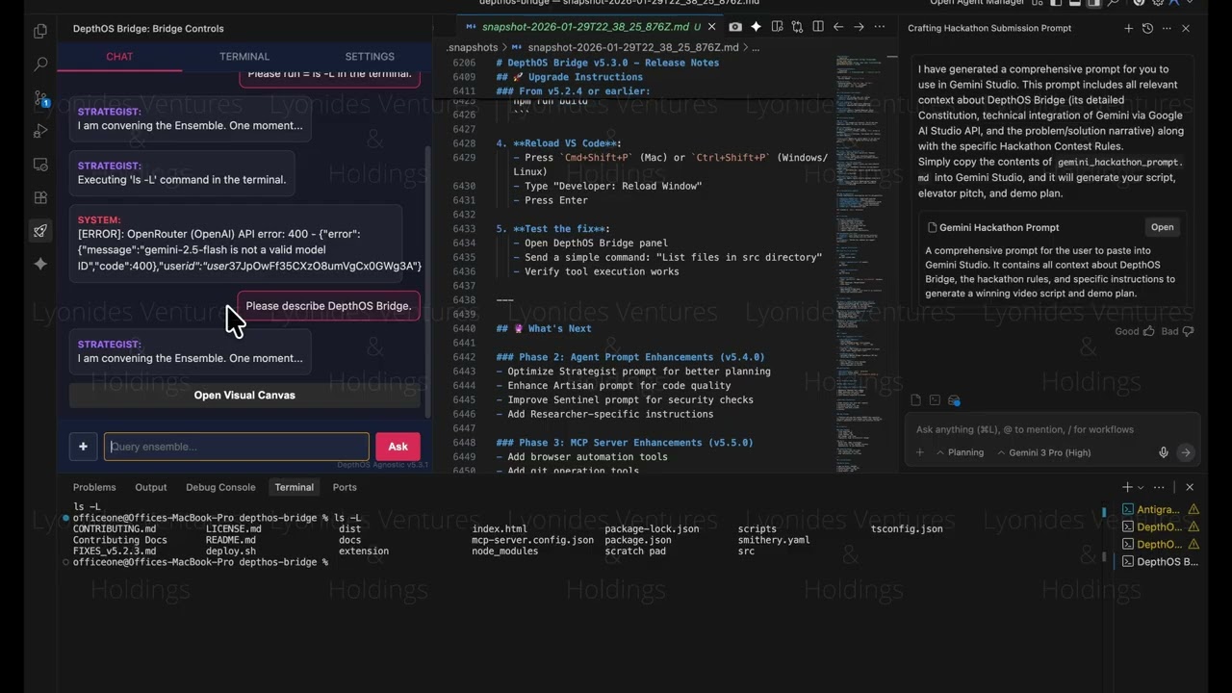
Task: Open the Output panel tab
Action: 151,488
